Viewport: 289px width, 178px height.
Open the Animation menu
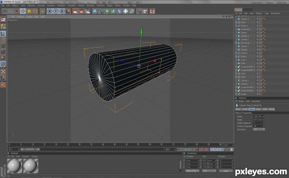pos(61,5)
